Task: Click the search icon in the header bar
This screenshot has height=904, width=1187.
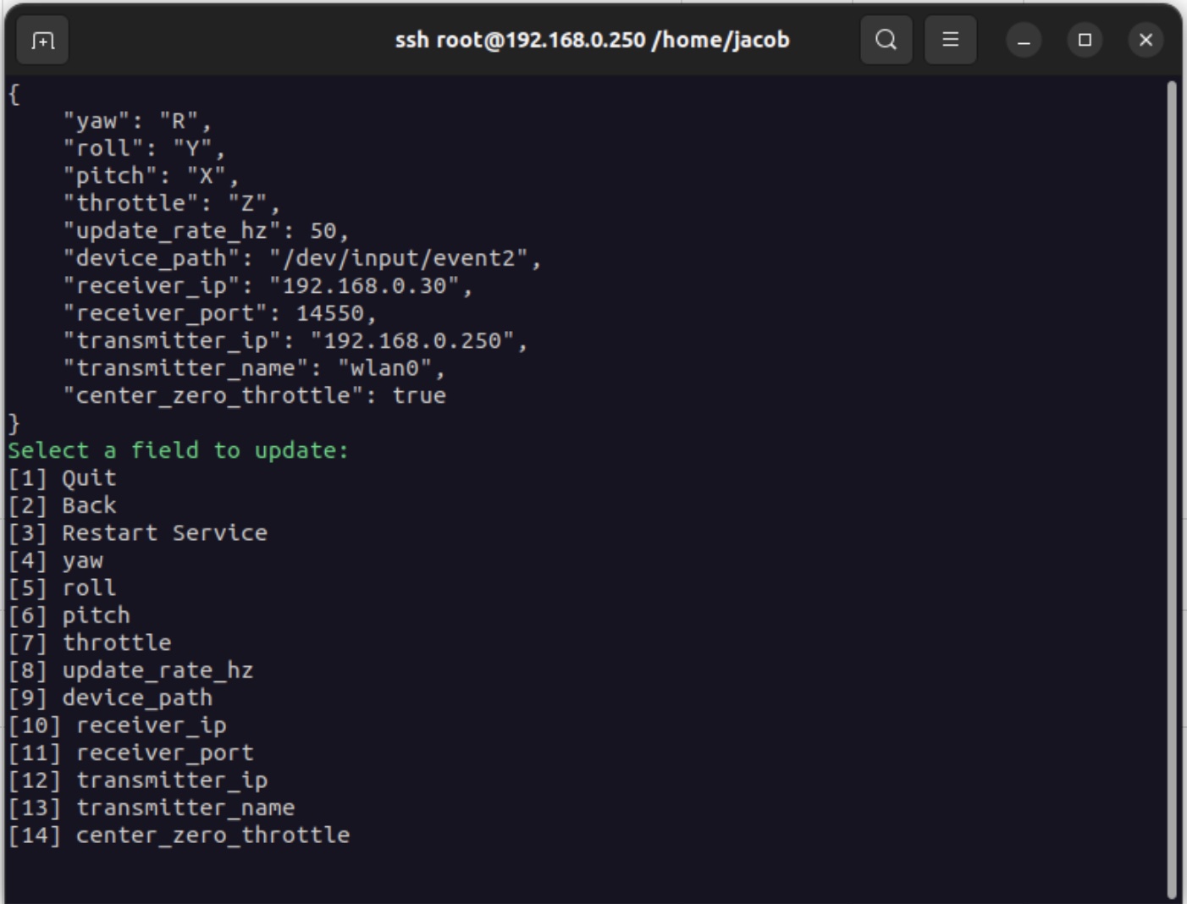Action: (886, 40)
